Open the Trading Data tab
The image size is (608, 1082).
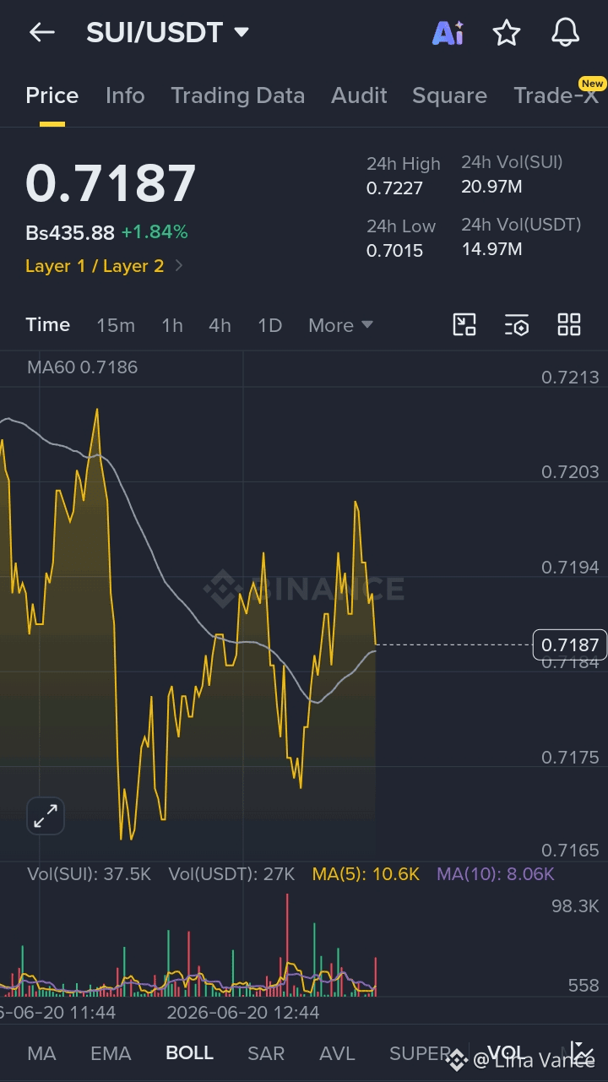[238, 95]
